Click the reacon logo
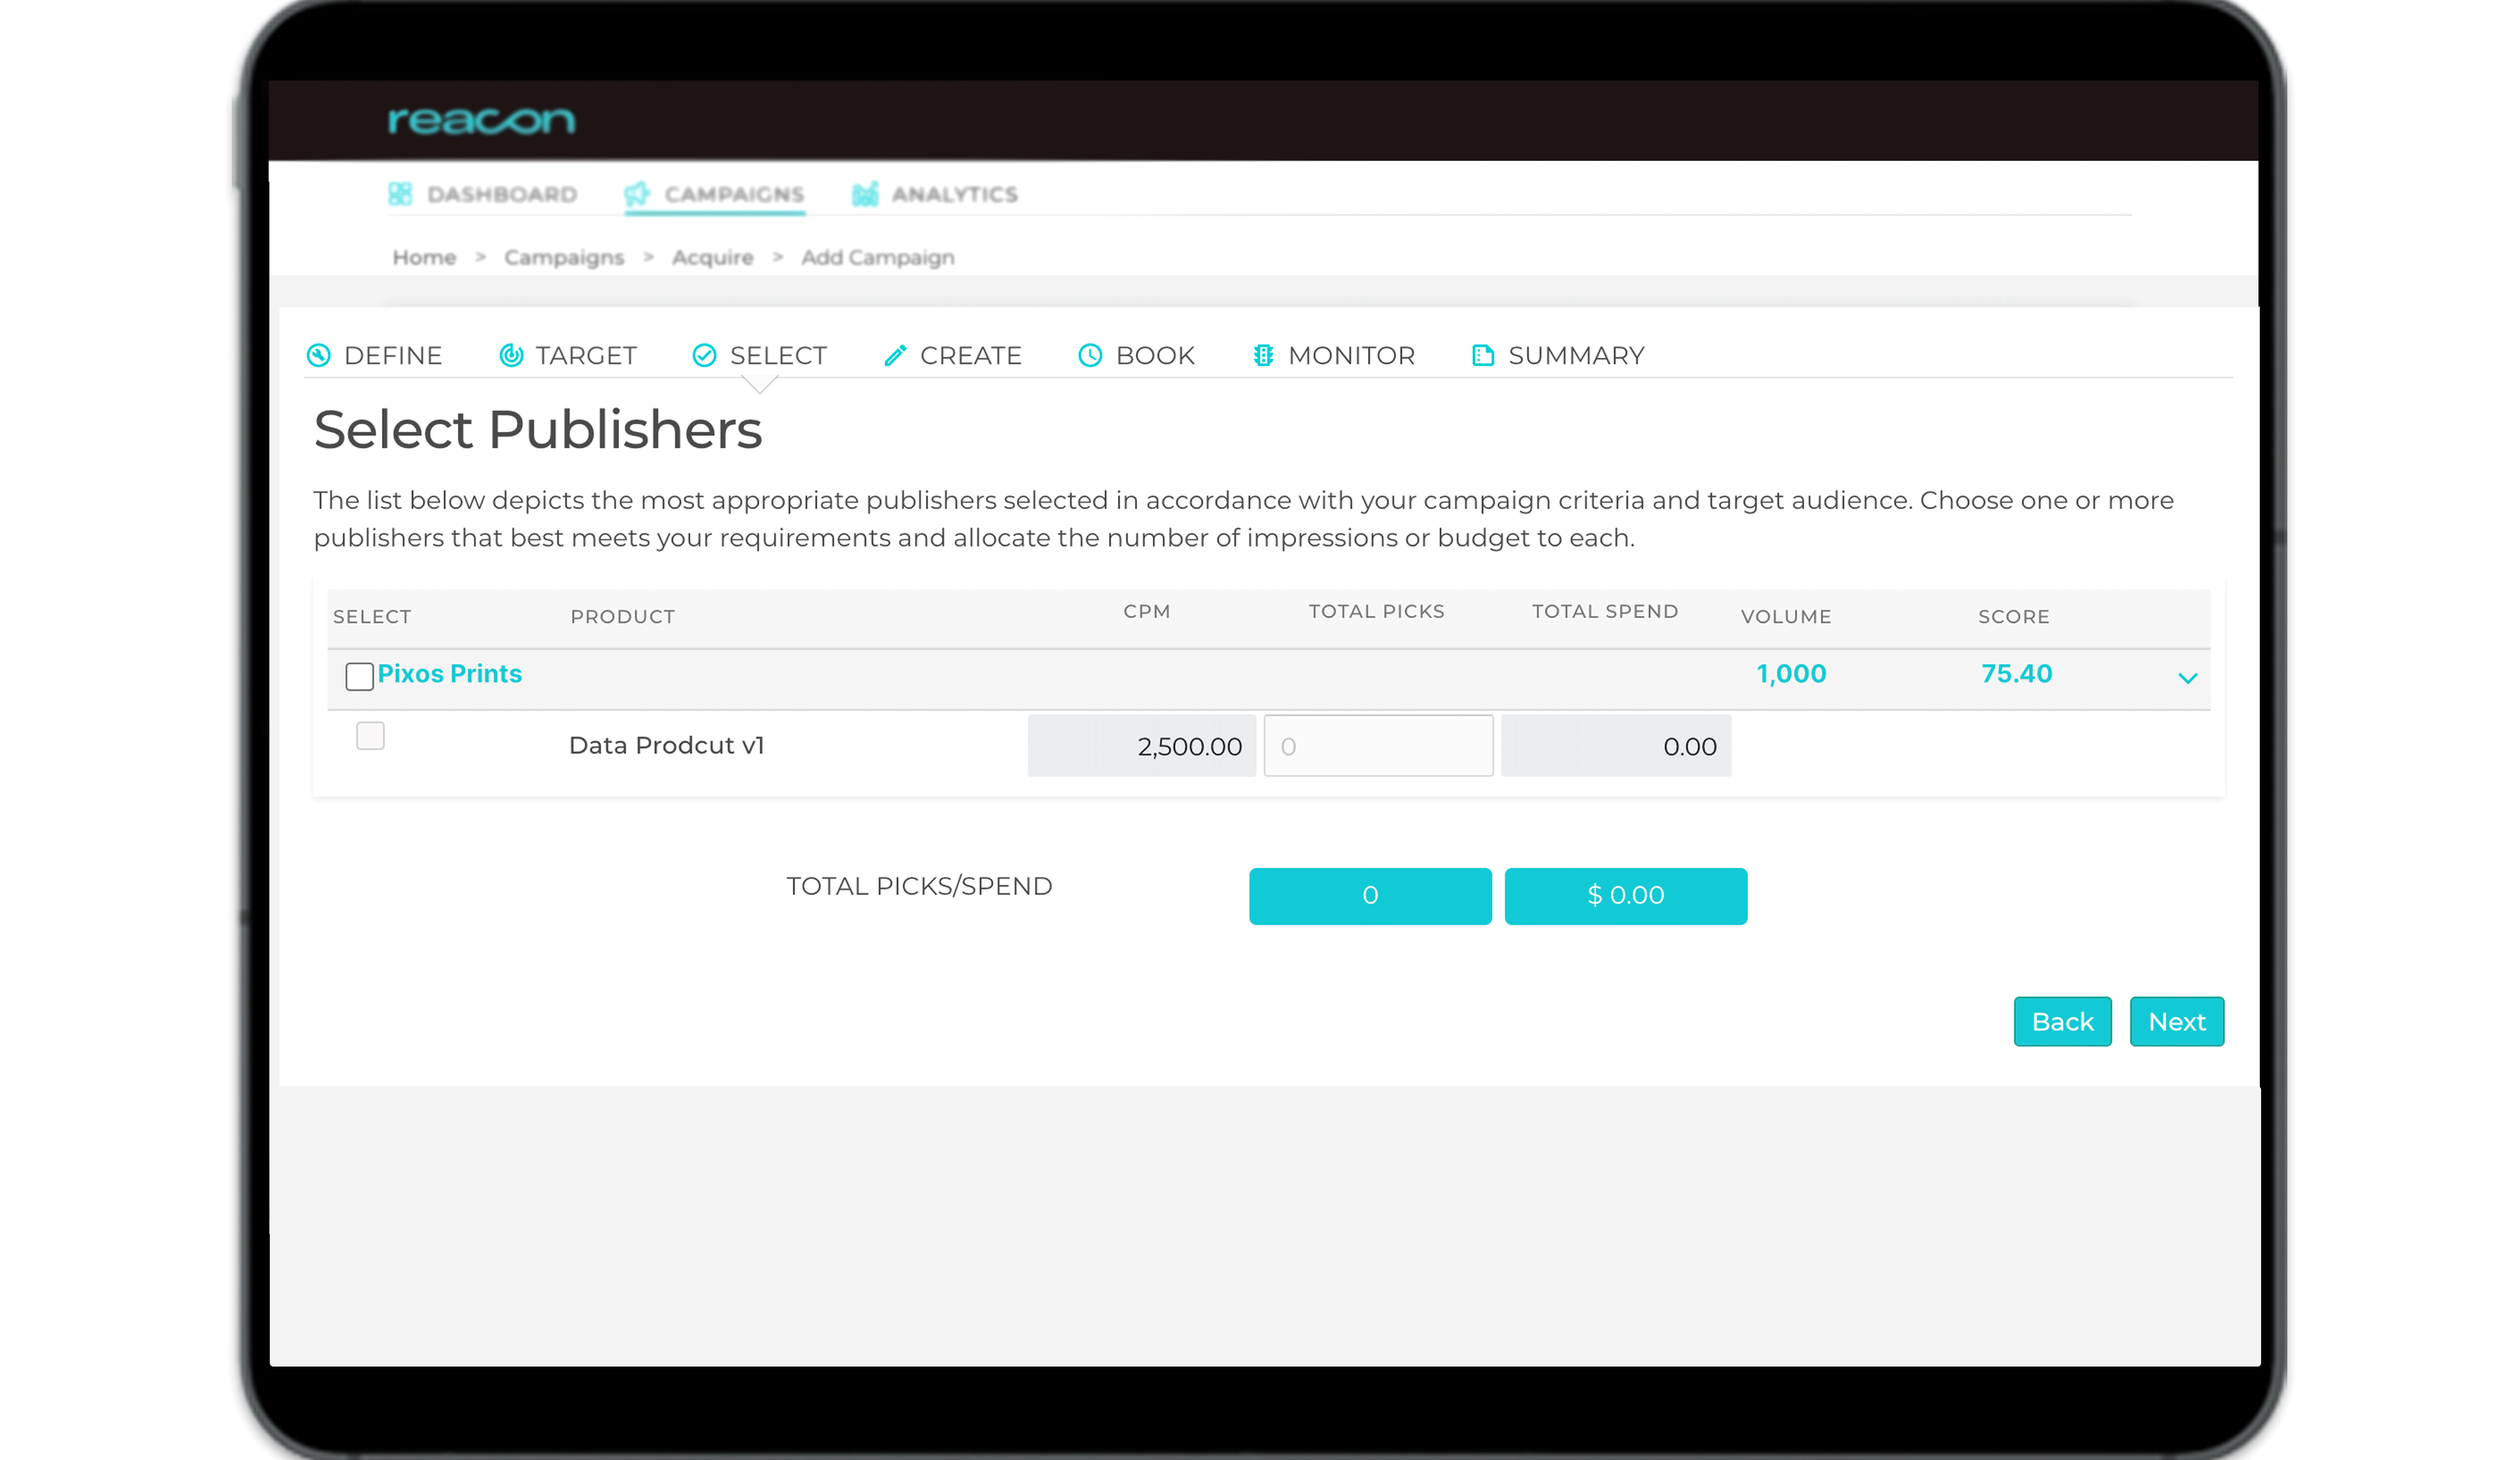This screenshot has width=2520, height=1460. tap(481, 121)
